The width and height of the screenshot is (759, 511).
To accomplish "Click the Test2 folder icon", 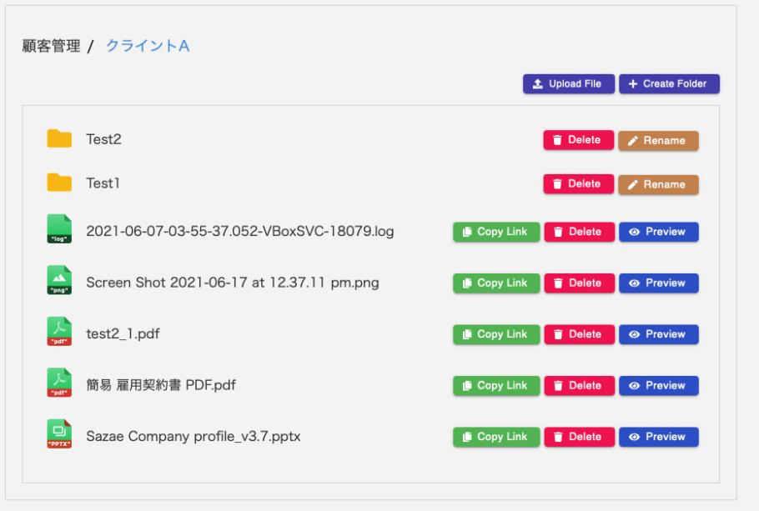I will click(x=59, y=139).
